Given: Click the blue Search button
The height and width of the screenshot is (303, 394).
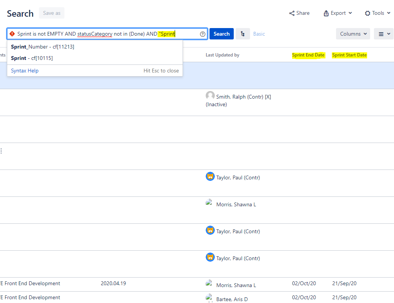Looking at the screenshot, I should pos(222,34).
